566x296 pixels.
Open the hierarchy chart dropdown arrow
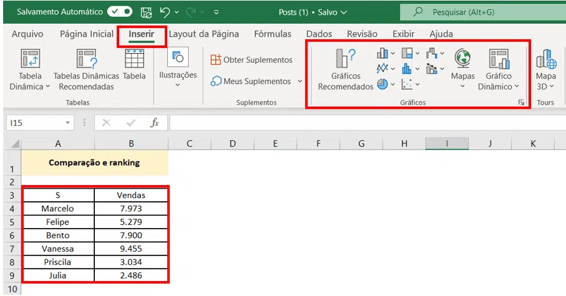tap(417, 54)
